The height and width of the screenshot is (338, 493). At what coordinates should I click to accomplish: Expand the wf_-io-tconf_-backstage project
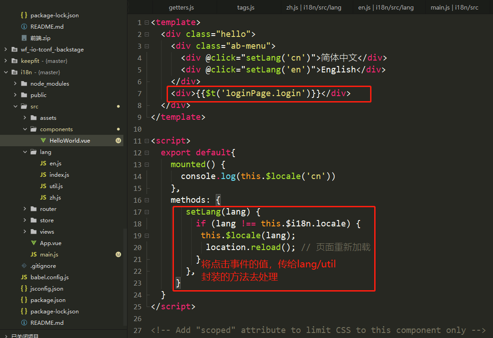(x=5, y=49)
